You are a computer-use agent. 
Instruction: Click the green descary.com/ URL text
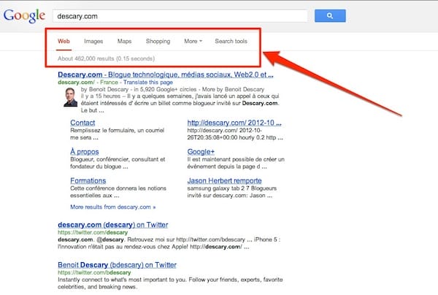pos(76,82)
